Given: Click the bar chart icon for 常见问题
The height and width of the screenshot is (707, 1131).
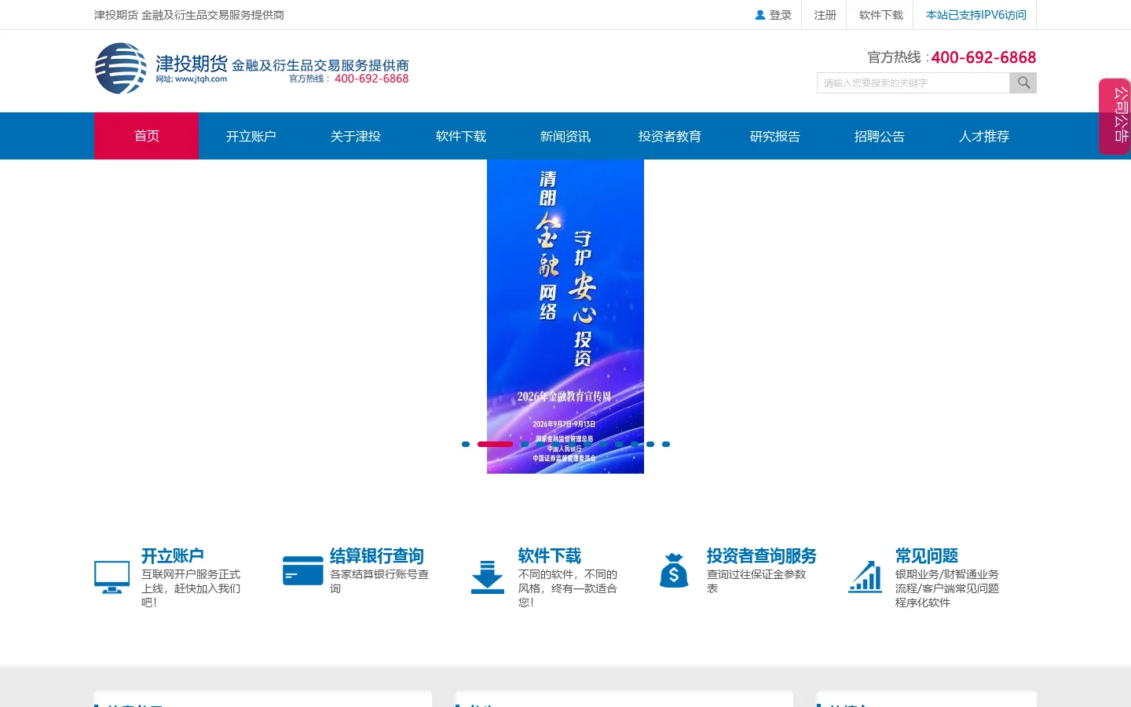Looking at the screenshot, I should point(865,577).
